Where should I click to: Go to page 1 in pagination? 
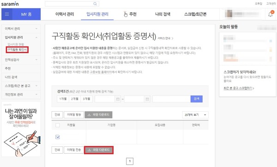[x=130, y=161]
